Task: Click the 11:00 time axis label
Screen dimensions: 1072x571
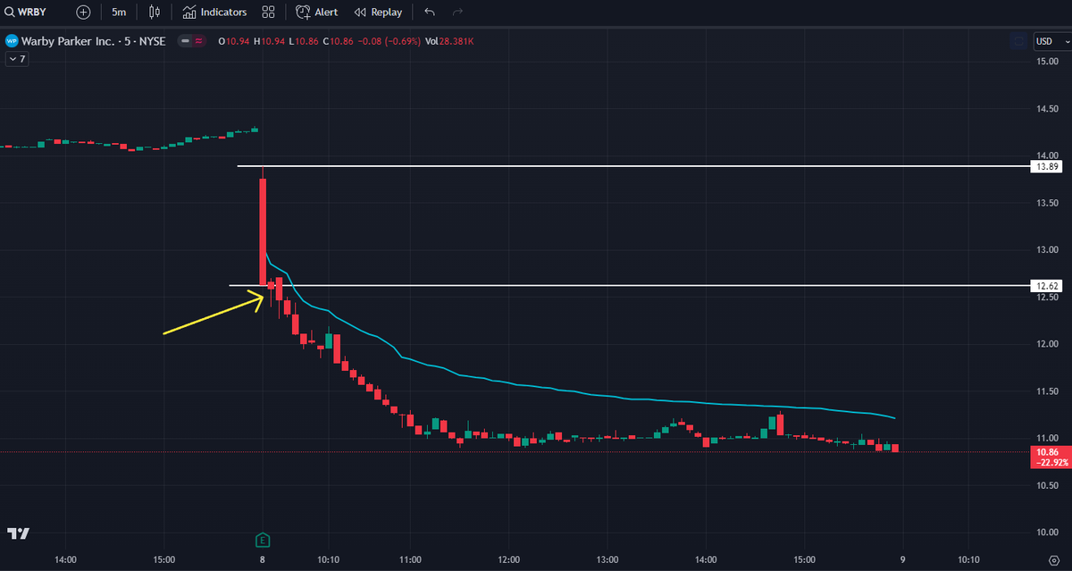Action: [x=411, y=560]
